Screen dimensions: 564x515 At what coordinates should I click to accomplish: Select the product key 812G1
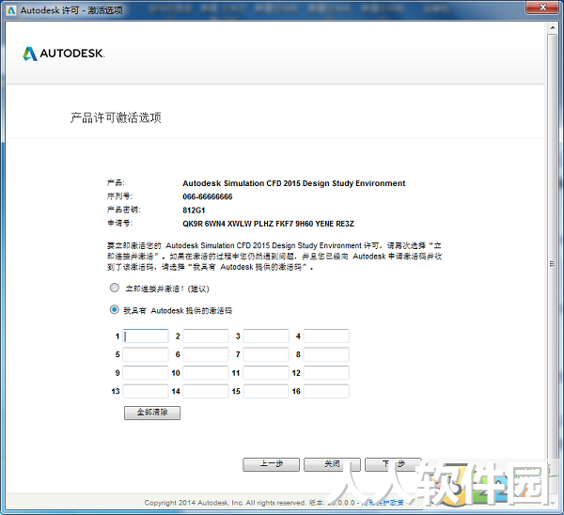point(194,211)
